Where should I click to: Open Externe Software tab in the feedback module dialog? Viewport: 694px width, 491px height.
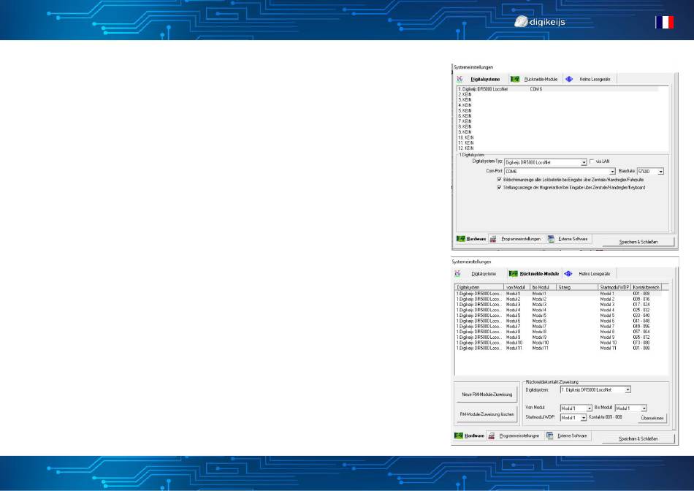567,436
